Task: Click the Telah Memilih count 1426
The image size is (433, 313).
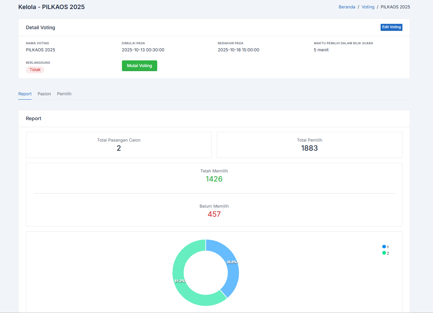Action: (214, 179)
